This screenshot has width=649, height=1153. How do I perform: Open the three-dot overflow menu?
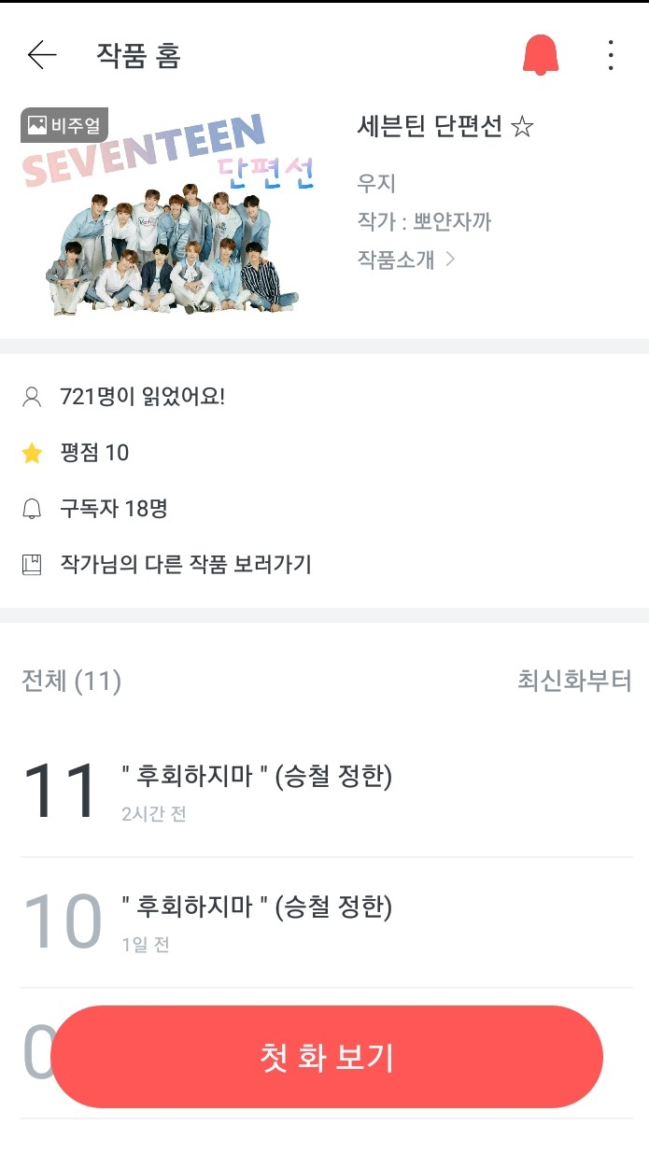click(x=611, y=55)
